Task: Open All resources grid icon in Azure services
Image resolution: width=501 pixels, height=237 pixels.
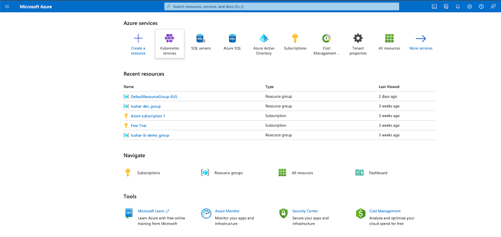Action: (390, 38)
